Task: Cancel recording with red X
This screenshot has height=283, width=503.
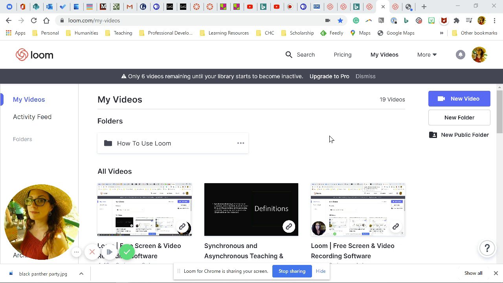Action: pyautogui.click(x=92, y=252)
